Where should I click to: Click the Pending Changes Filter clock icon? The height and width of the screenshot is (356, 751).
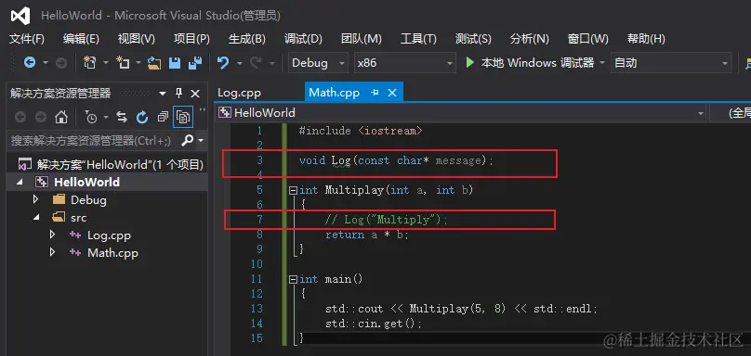[91, 117]
